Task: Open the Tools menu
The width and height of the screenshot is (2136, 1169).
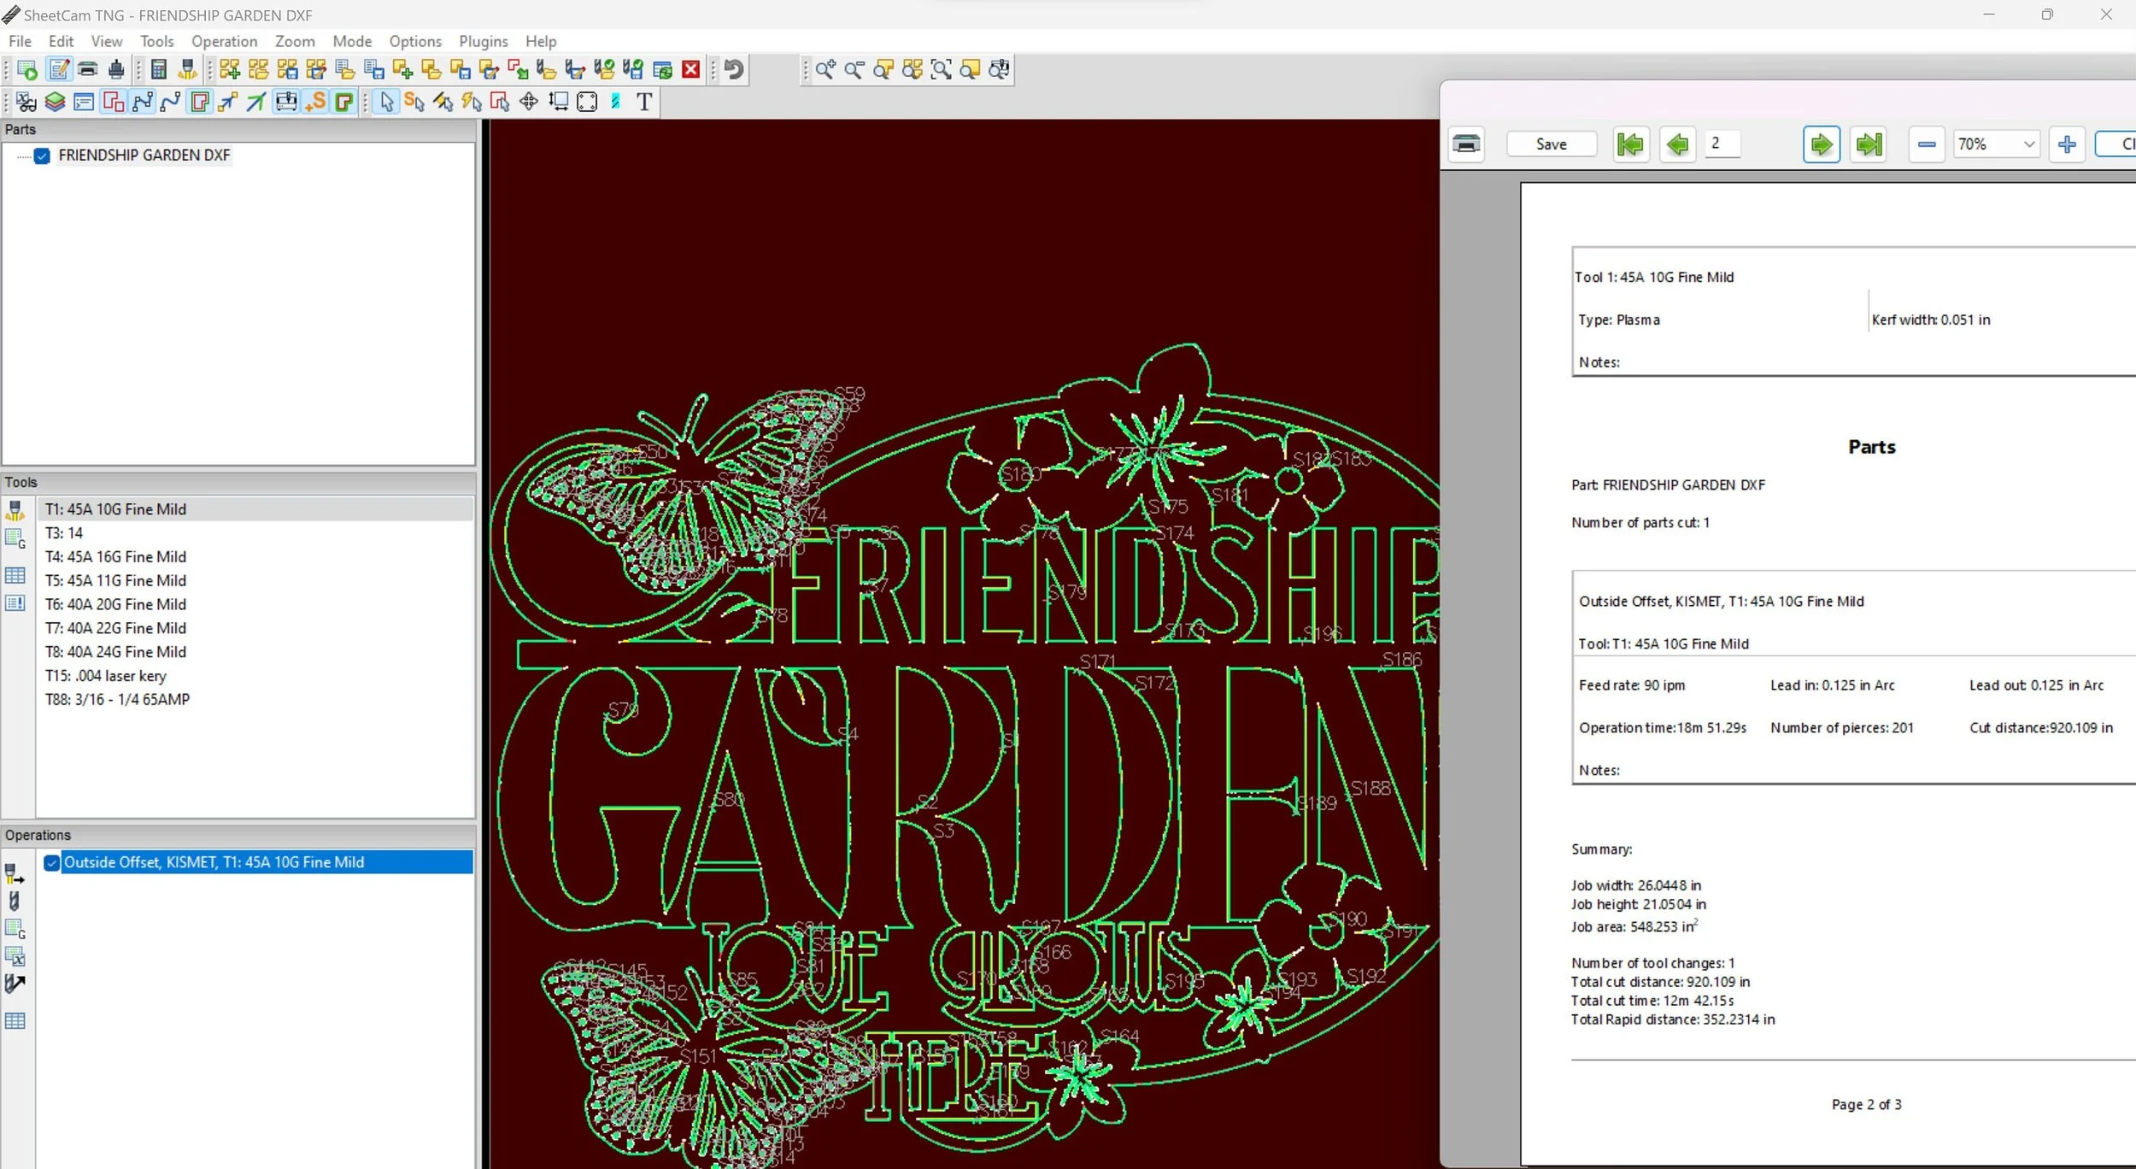Action: [157, 41]
